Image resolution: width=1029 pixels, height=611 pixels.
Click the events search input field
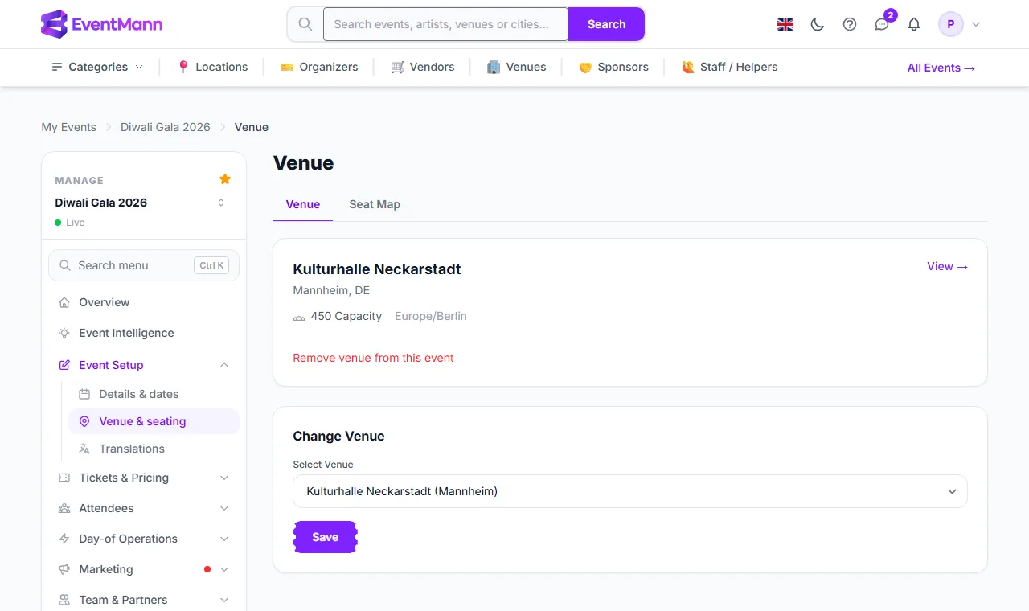point(445,24)
